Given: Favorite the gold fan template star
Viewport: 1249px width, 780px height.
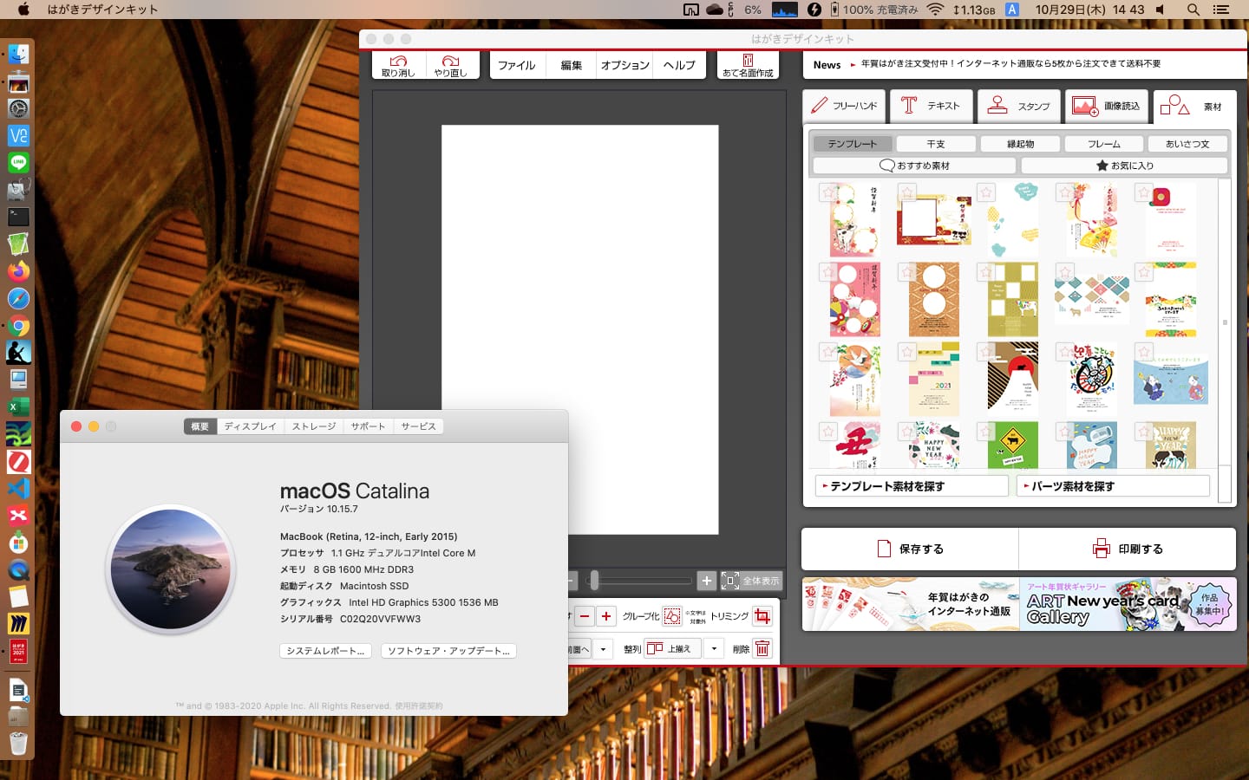Looking at the screenshot, I should (x=1065, y=192).
